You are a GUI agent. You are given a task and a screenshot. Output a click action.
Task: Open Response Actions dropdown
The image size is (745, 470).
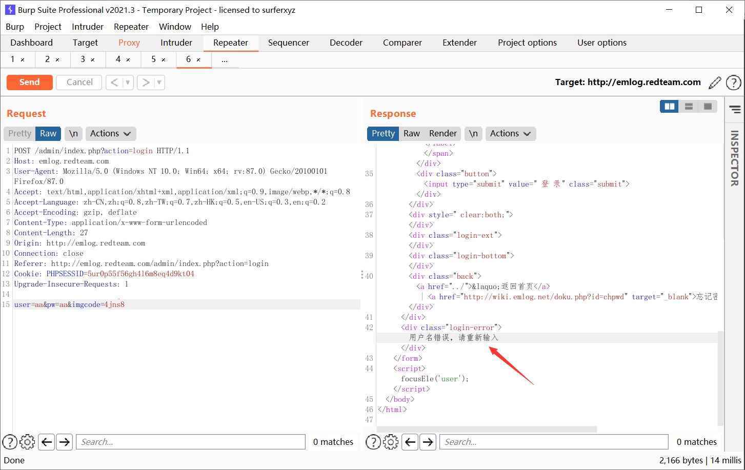click(510, 134)
